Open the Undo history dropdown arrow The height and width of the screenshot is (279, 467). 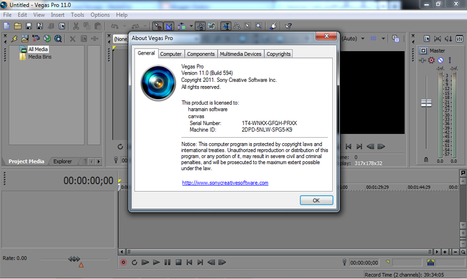125,26
